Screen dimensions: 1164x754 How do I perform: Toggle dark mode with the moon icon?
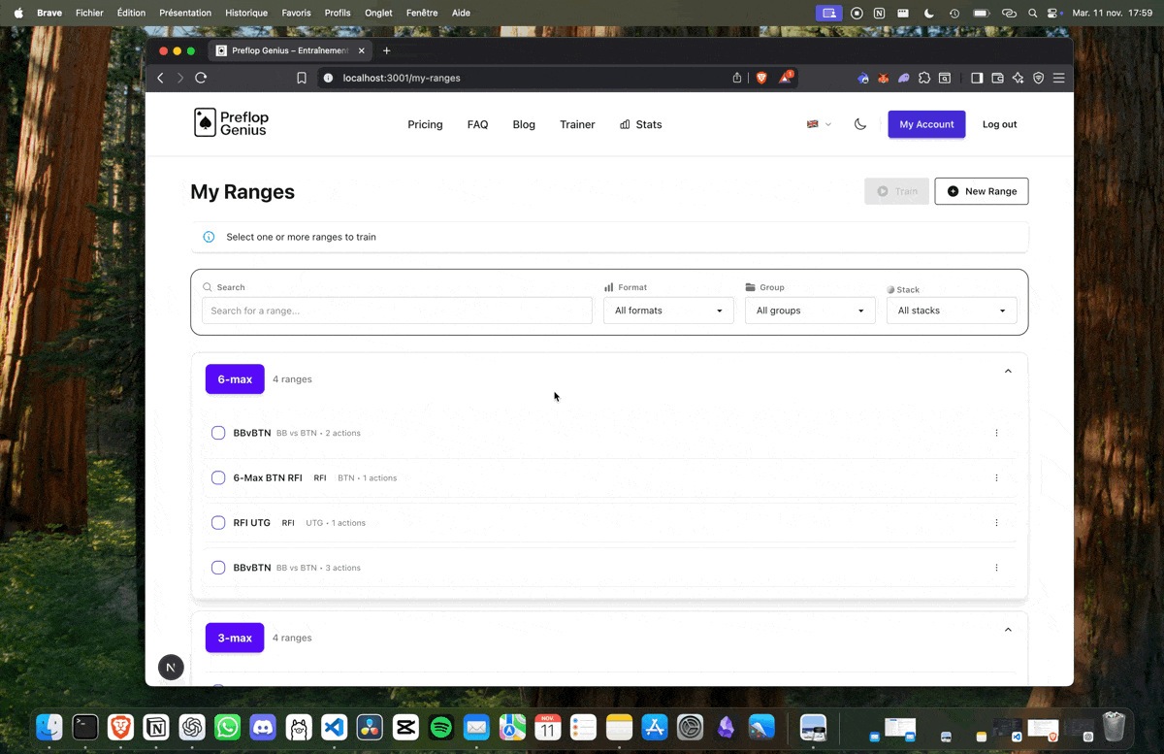[860, 124]
